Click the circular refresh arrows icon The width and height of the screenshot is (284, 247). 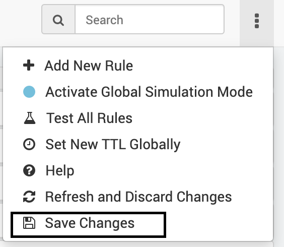click(29, 197)
